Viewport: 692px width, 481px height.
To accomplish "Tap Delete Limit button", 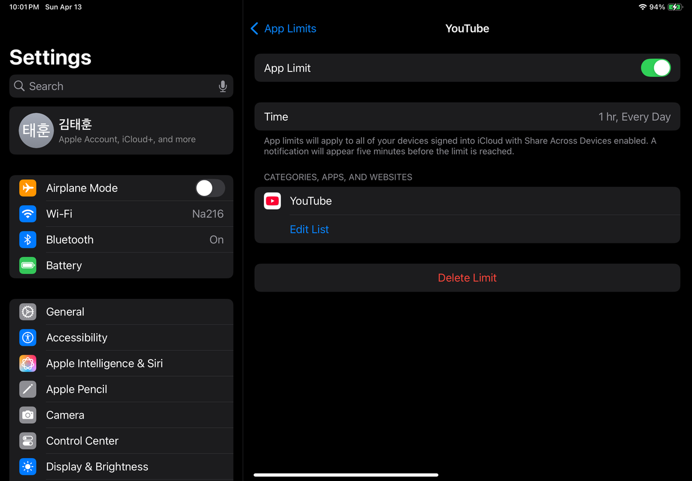I will point(467,278).
